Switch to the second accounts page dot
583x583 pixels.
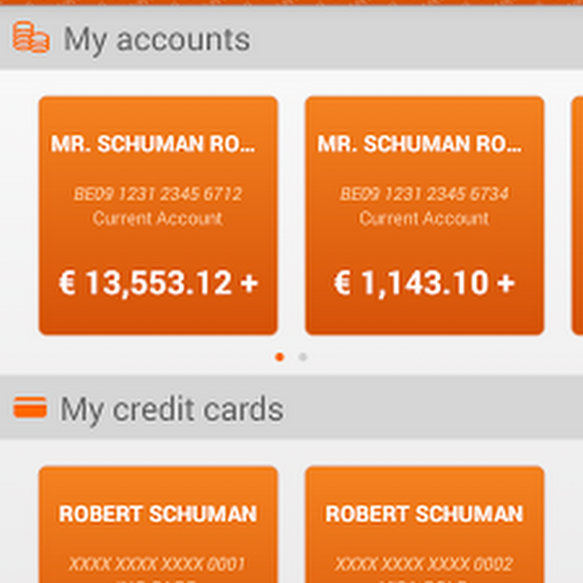(x=303, y=357)
